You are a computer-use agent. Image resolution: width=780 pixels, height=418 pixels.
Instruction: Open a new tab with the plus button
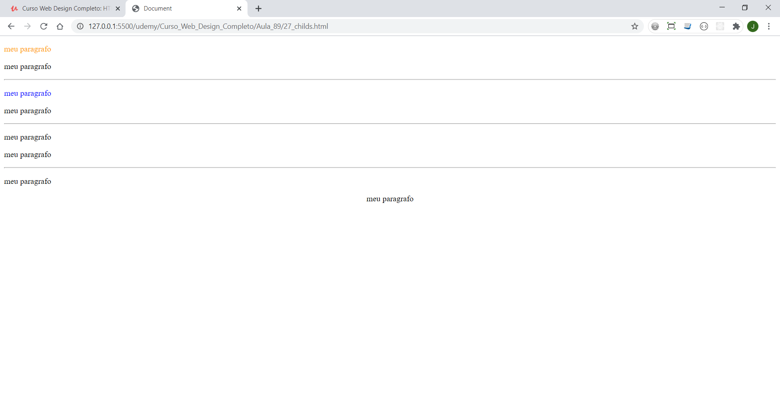click(258, 9)
